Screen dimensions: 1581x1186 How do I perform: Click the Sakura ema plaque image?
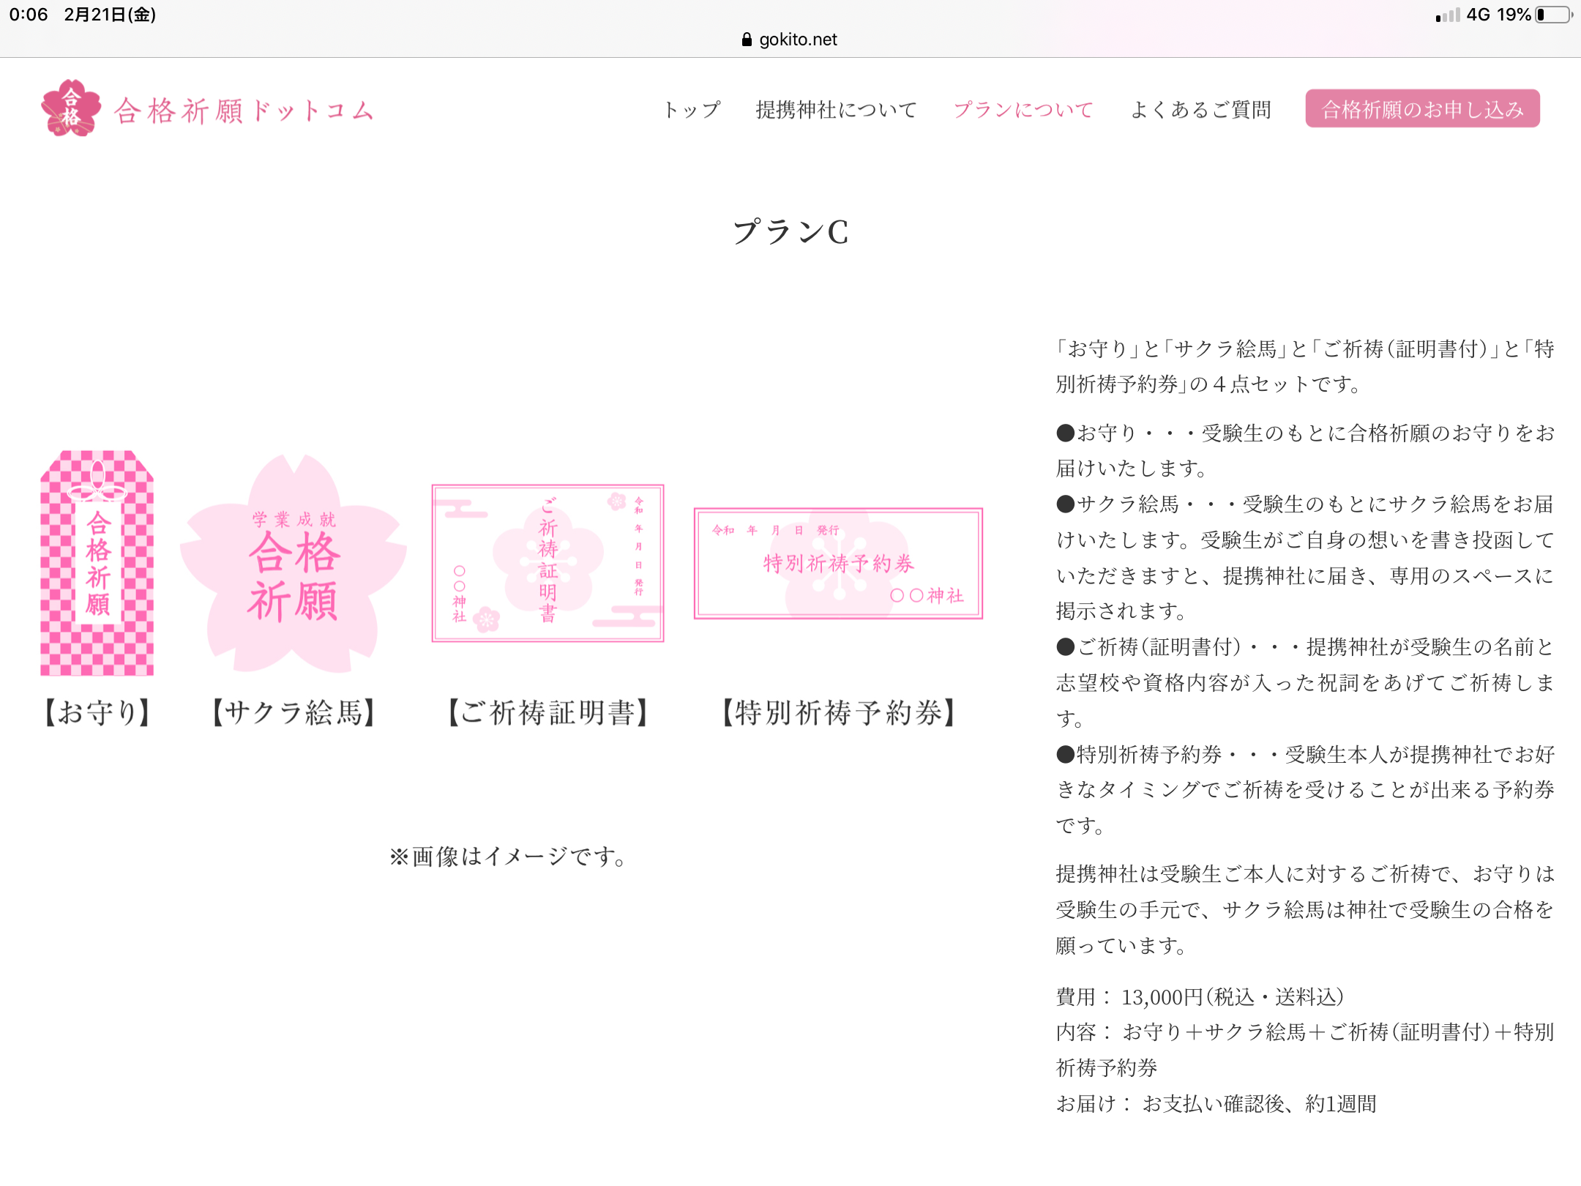click(x=293, y=564)
